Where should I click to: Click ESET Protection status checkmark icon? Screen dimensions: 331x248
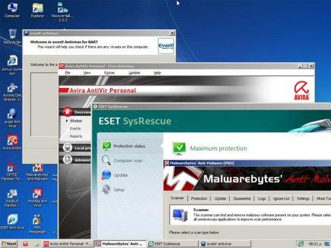tap(107, 145)
